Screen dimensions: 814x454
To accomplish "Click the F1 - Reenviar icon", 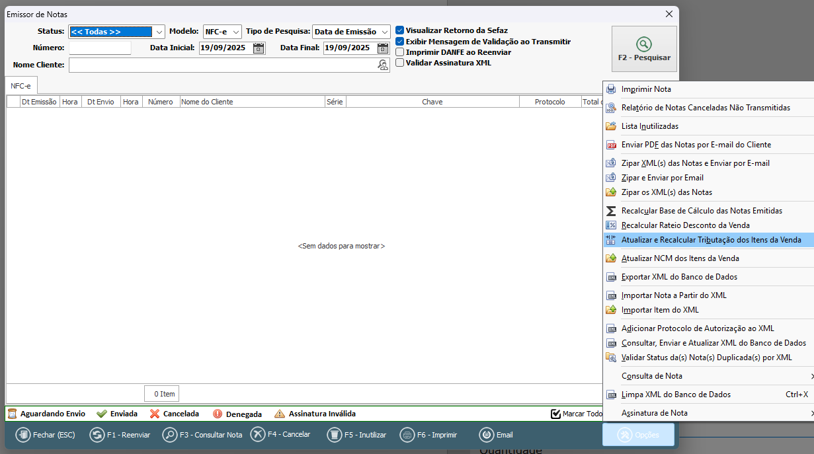I will (97, 435).
